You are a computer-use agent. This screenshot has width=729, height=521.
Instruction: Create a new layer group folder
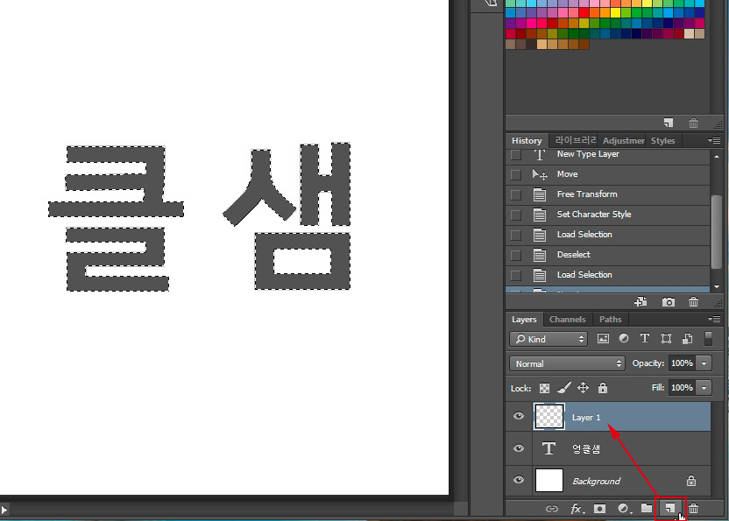click(x=646, y=508)
